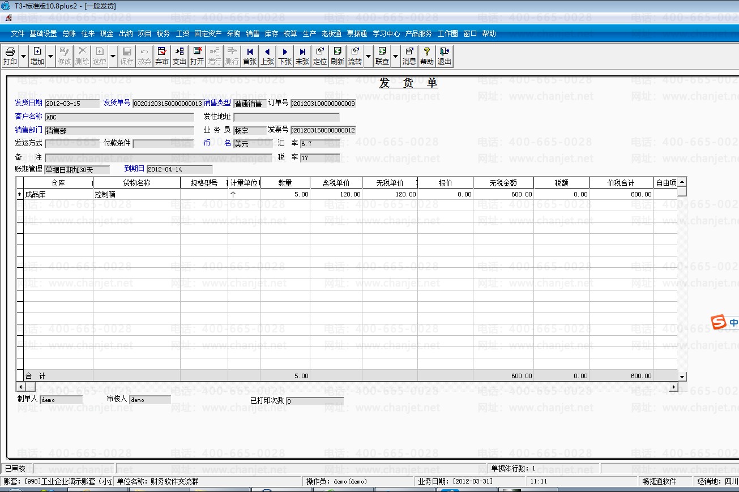The height and width of the screenshot is (492, 739).
Task: Click the 定位 (Locate) toolbar icon
Action: point(320,56)
